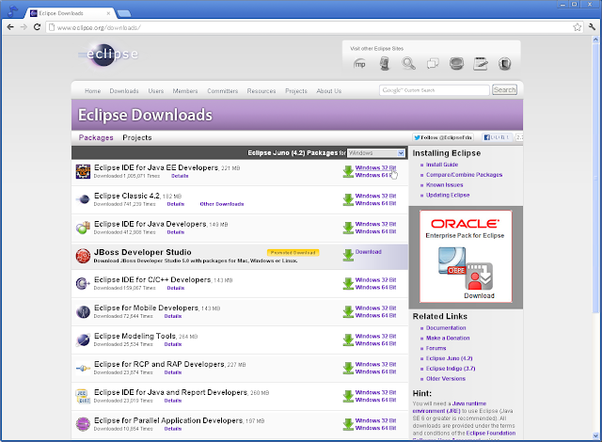Click the browser address bar
602x442 pixels.
pyautogui.click(x=309, y=27)
